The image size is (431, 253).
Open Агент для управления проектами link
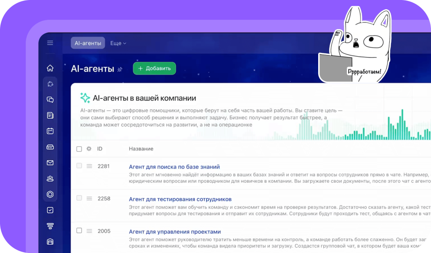click(x=175, y=232)
